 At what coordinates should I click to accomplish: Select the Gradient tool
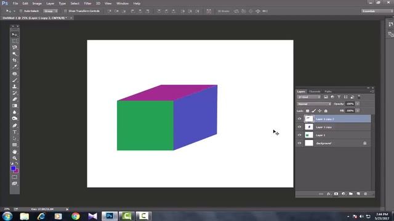click(x=15, y=106)
